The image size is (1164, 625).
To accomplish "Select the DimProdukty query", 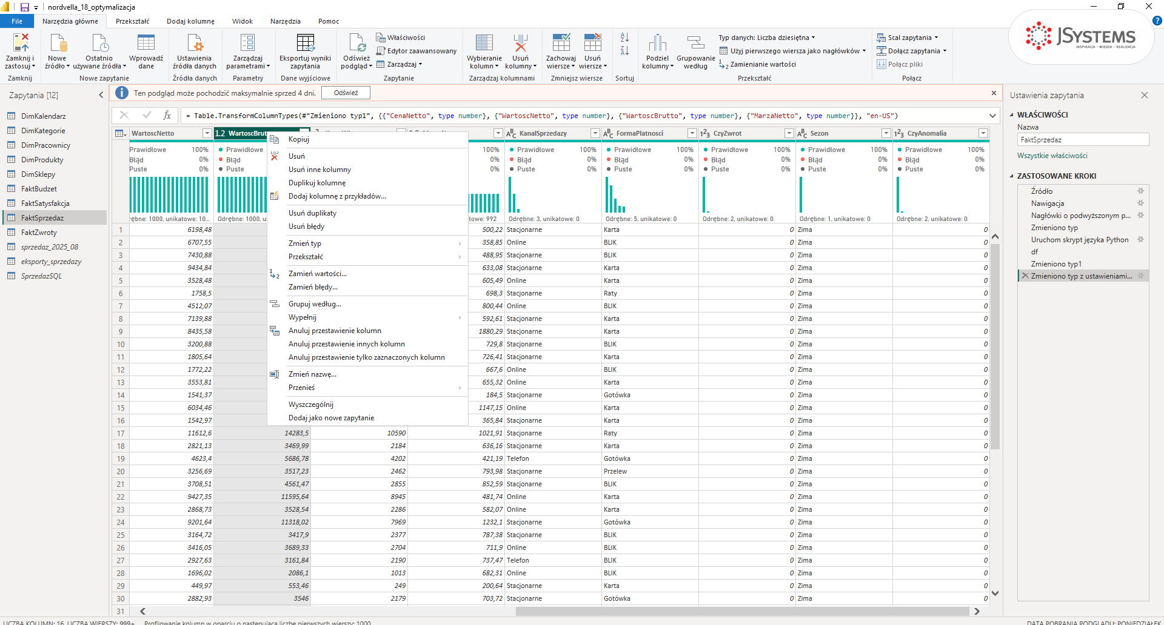I will (55, 160).
